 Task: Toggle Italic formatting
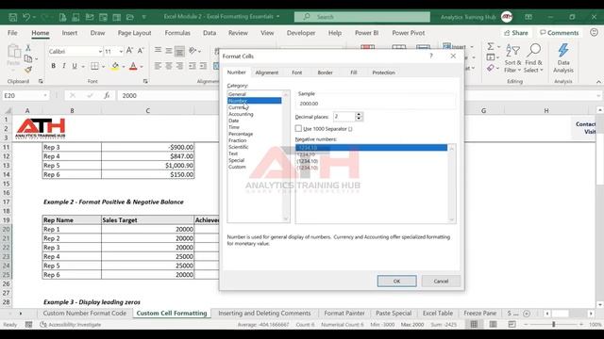point(64,66)
